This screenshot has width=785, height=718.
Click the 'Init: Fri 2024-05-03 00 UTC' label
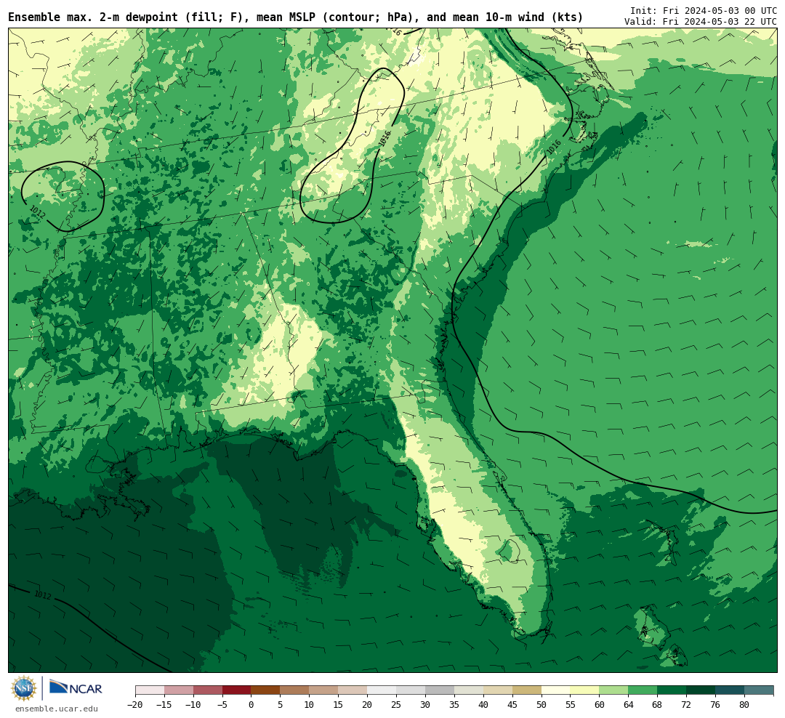coord(704,10)
